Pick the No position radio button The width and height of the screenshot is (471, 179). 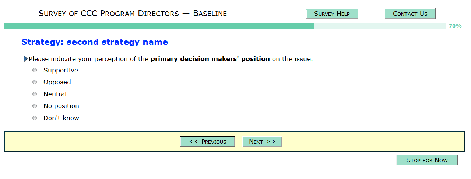click(35, 106)
